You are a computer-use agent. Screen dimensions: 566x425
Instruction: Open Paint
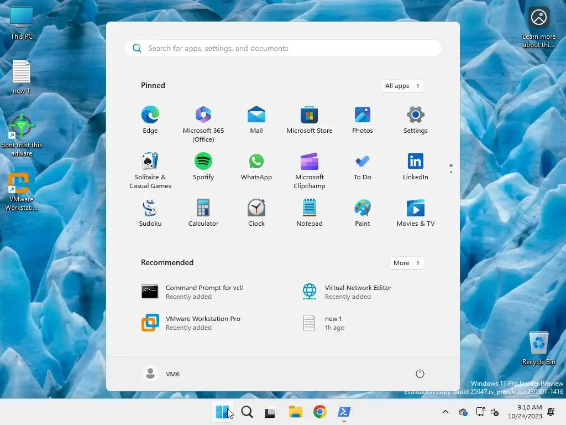tap(363, 213)
